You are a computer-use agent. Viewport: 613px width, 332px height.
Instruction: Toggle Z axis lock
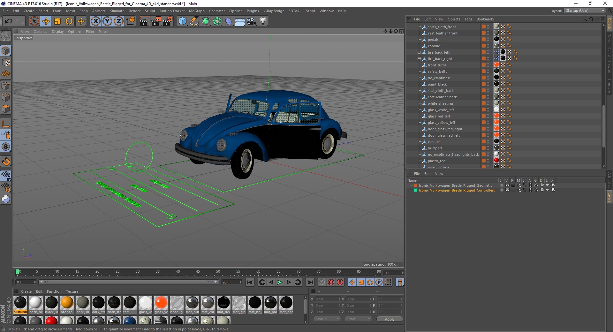tap(119, 21)
